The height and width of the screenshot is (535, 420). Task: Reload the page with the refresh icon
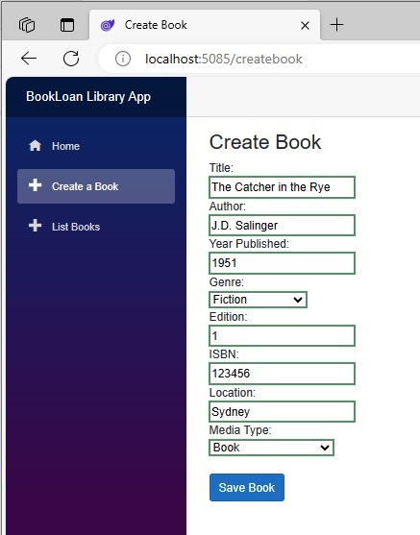pyautogui.click(x=71, y=59)
